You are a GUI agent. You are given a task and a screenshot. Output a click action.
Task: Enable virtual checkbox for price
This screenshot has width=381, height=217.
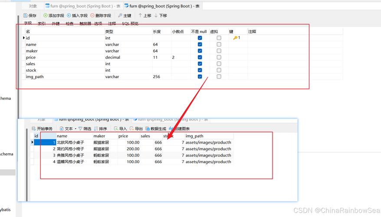tap(219, 57)
